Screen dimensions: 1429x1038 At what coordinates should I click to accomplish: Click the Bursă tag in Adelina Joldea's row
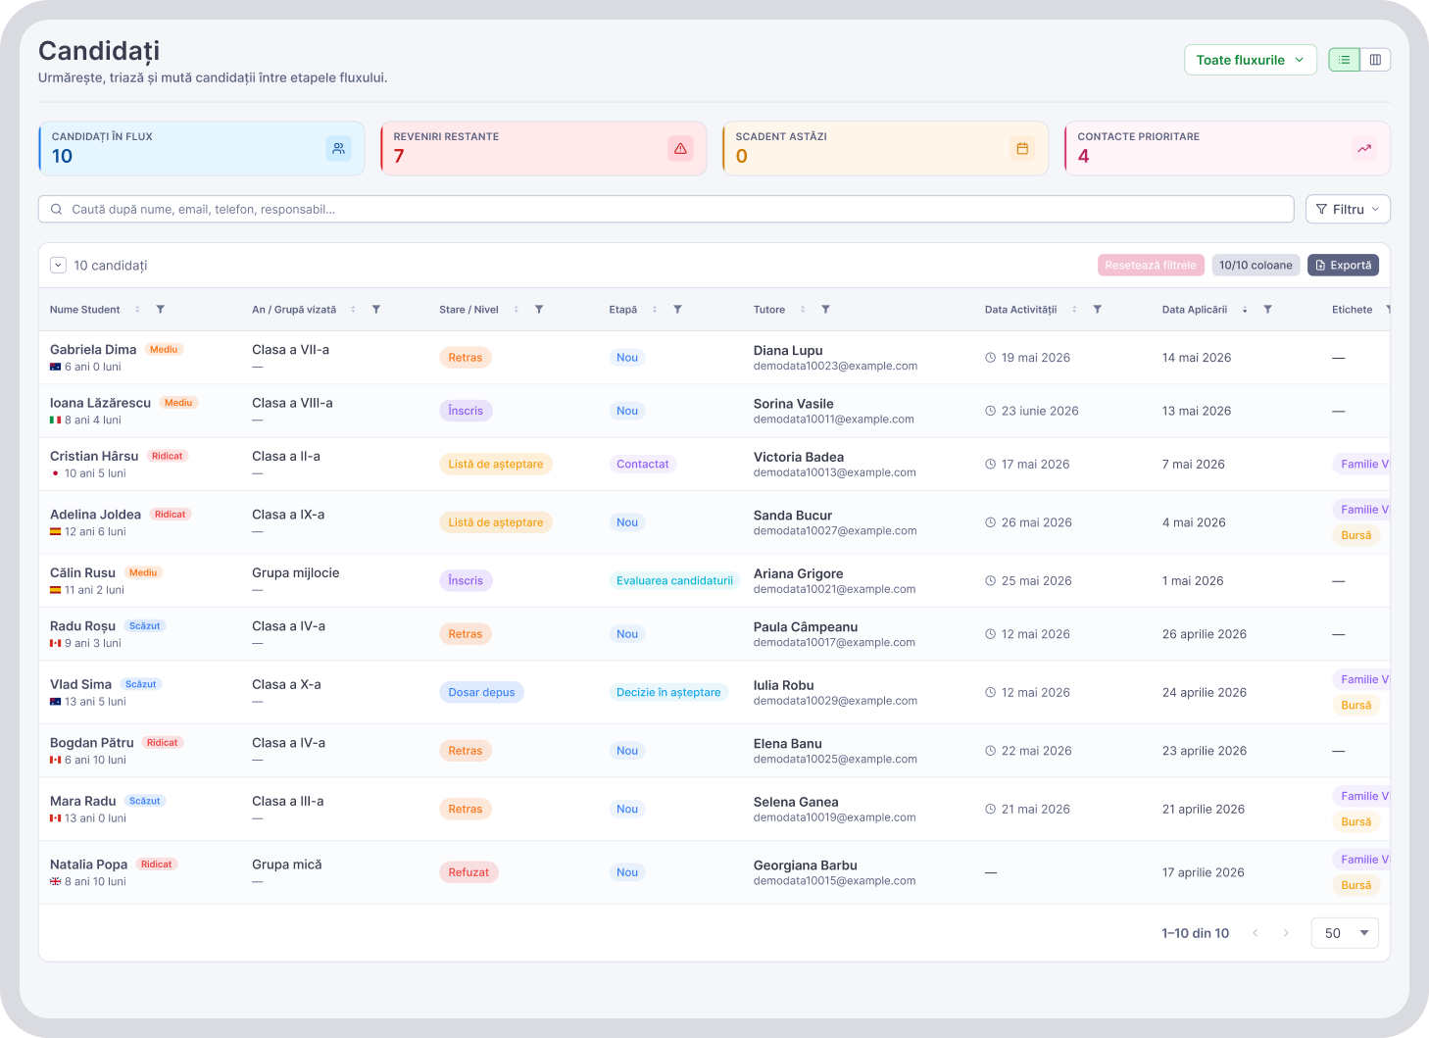pyautogui.click(x=1356, y=535)
